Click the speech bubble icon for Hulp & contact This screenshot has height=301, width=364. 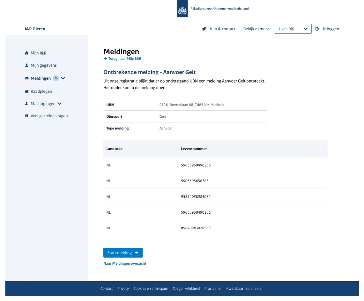click(204, 29)
